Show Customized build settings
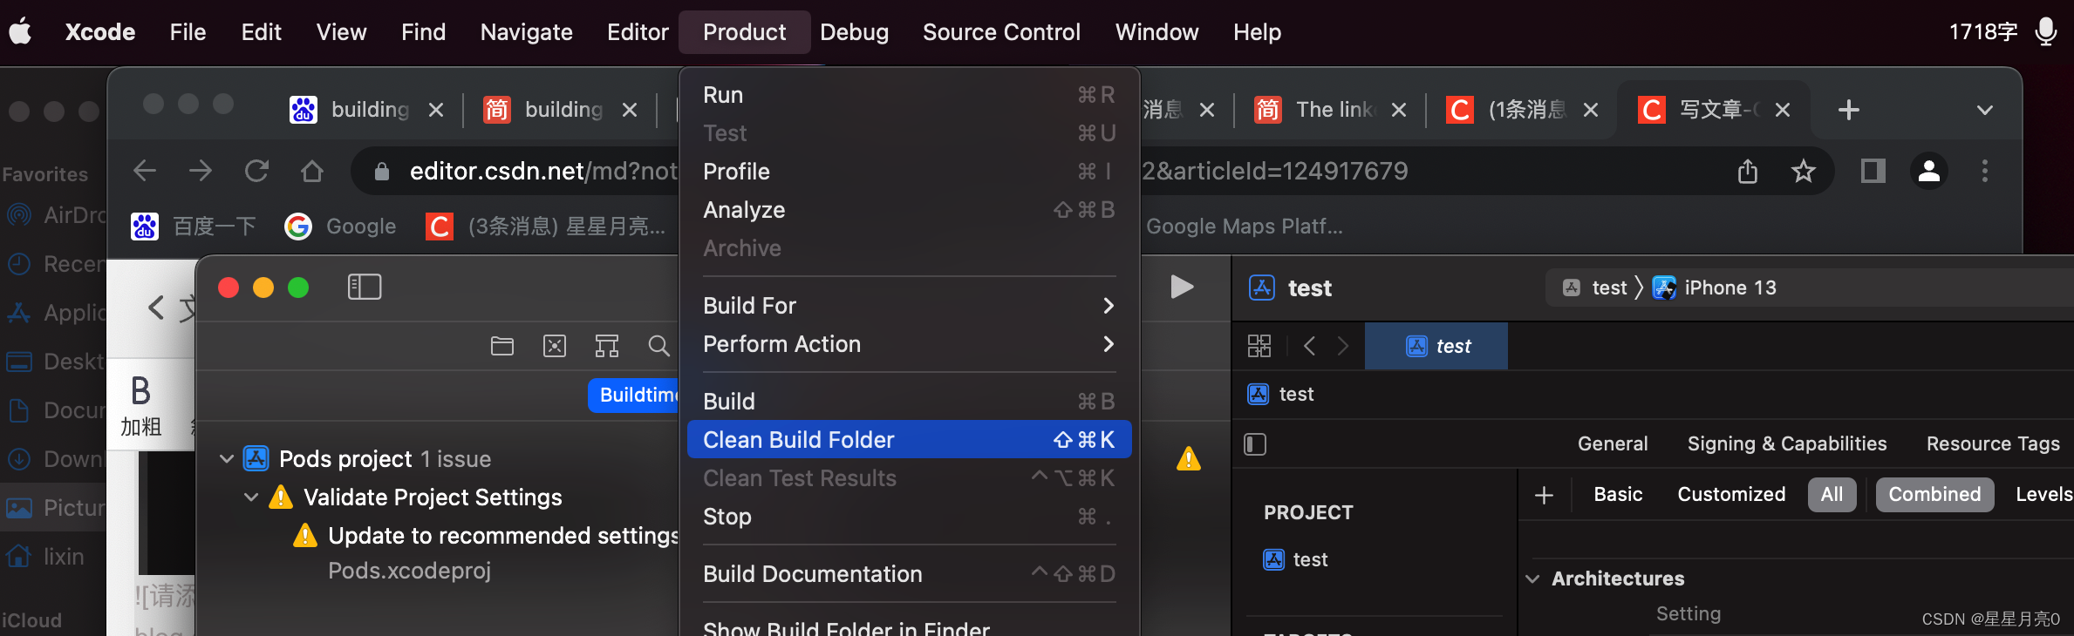 pos(1731,494)
